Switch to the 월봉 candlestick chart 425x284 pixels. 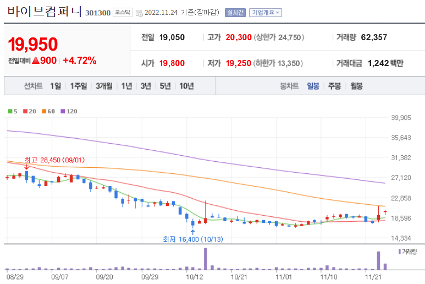coord(356,86)
